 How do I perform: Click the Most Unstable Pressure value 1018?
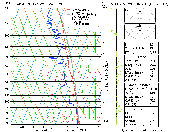point(153,89)
